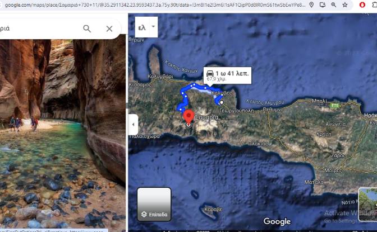Viewport: 377px width, 232px height.
Task: Open the language dropdown arrow next to ελ
Action: pos(153,26)
